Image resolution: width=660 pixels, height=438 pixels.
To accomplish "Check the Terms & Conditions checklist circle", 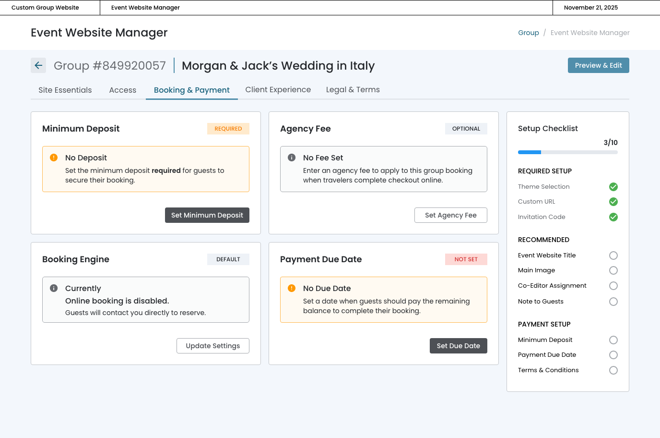I will click(x=613, y=370).
